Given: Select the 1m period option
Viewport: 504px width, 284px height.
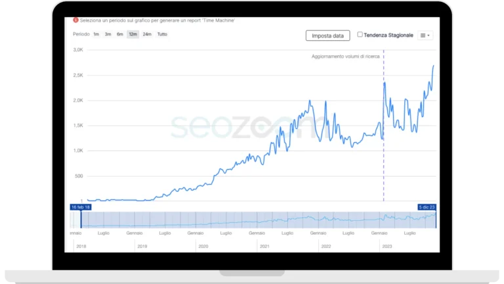Looking at the screenshot, I should pyautogui.click(x=96, y=34).
